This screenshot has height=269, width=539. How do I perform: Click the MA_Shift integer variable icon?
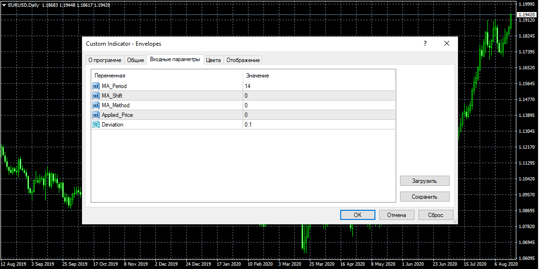click(96, 96)
